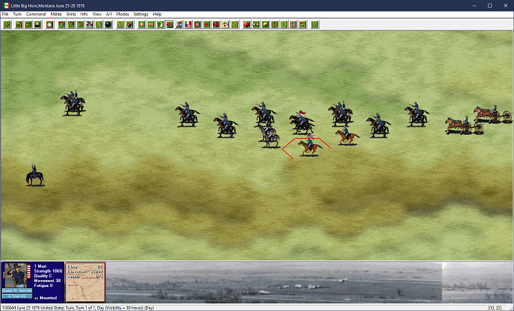
Task: Click the unit name label under the portrait
Action: click(17, 291)
